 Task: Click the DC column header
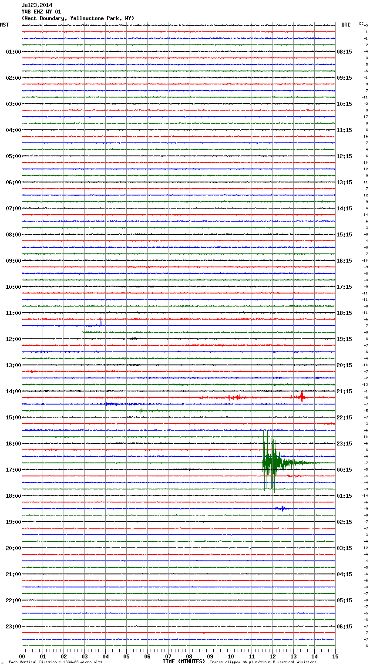[361, 24]
